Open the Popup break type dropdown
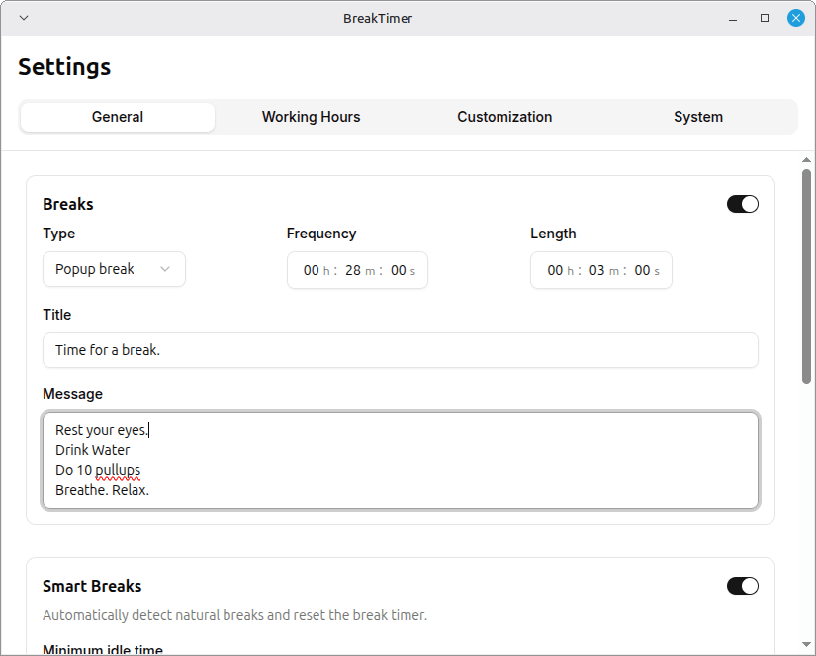 coord(114,269)
